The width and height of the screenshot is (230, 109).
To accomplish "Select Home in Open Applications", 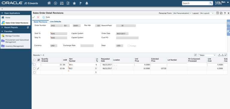I will (15, 18).
